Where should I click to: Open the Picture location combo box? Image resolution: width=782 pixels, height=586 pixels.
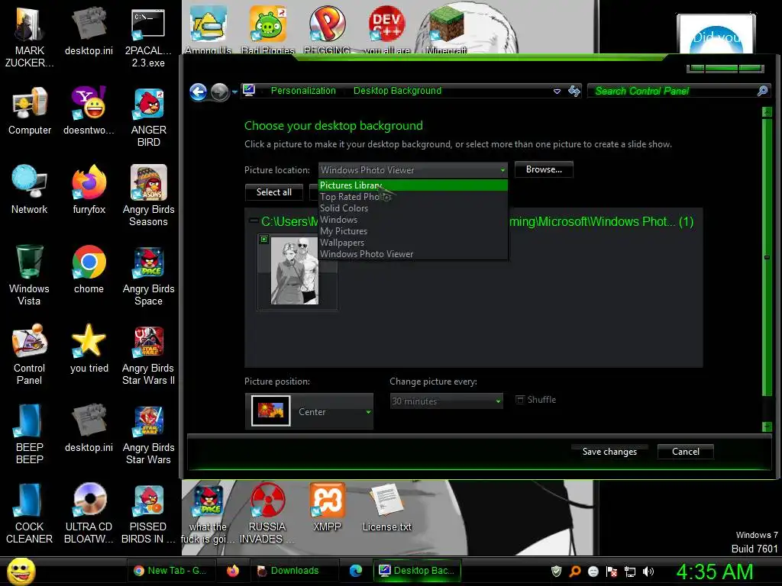[x=413, y=170]
